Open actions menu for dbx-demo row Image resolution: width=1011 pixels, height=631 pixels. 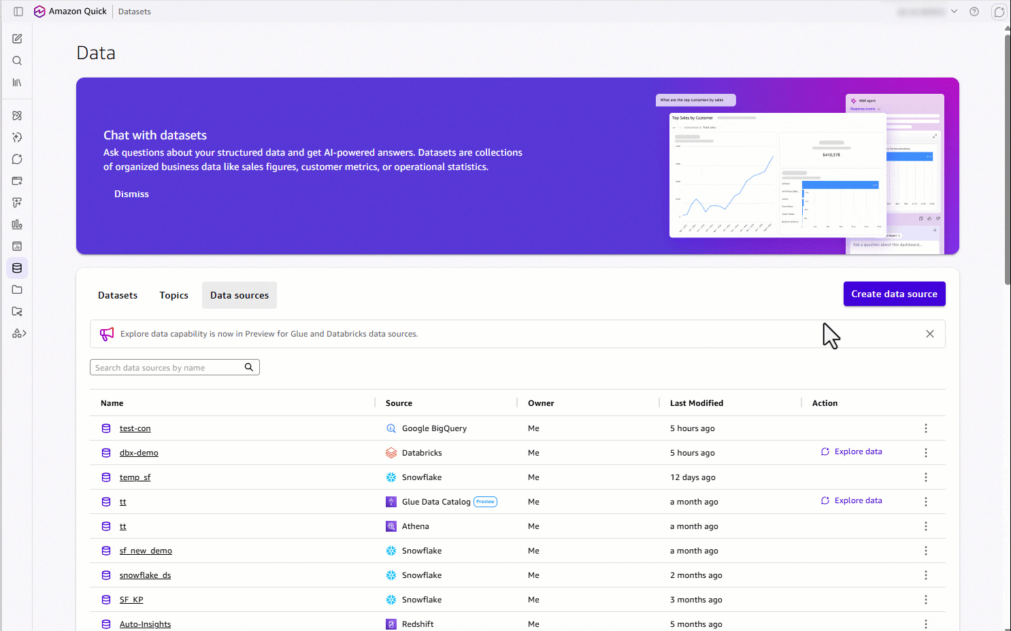(x=926, y=453)
